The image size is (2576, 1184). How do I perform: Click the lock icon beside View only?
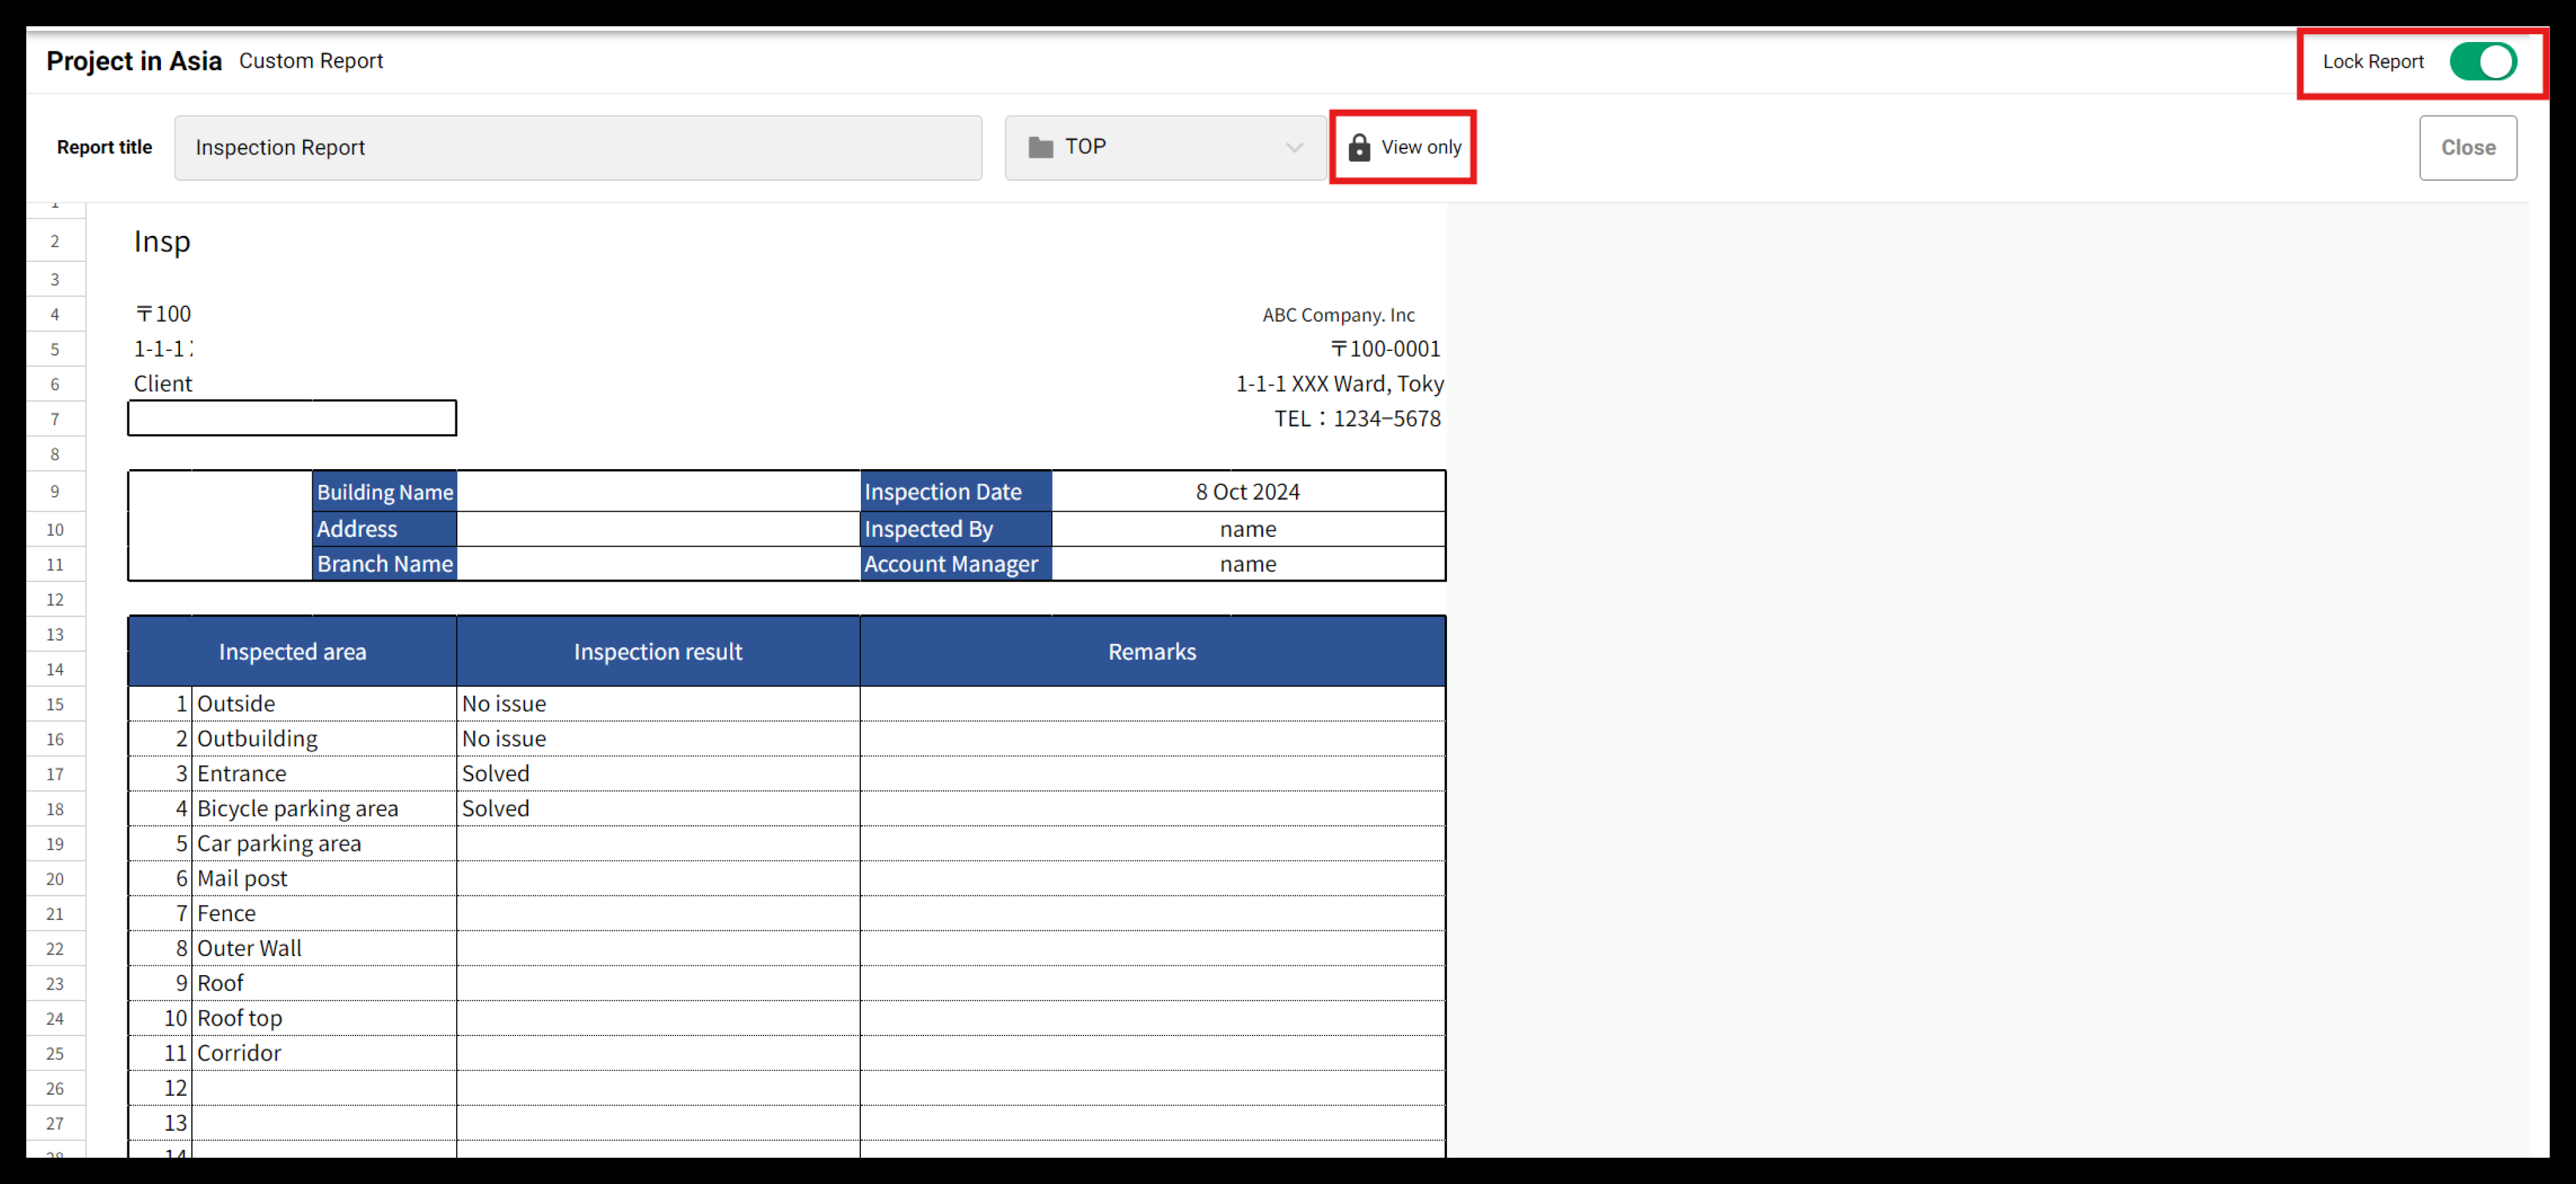click(1358, 148)
